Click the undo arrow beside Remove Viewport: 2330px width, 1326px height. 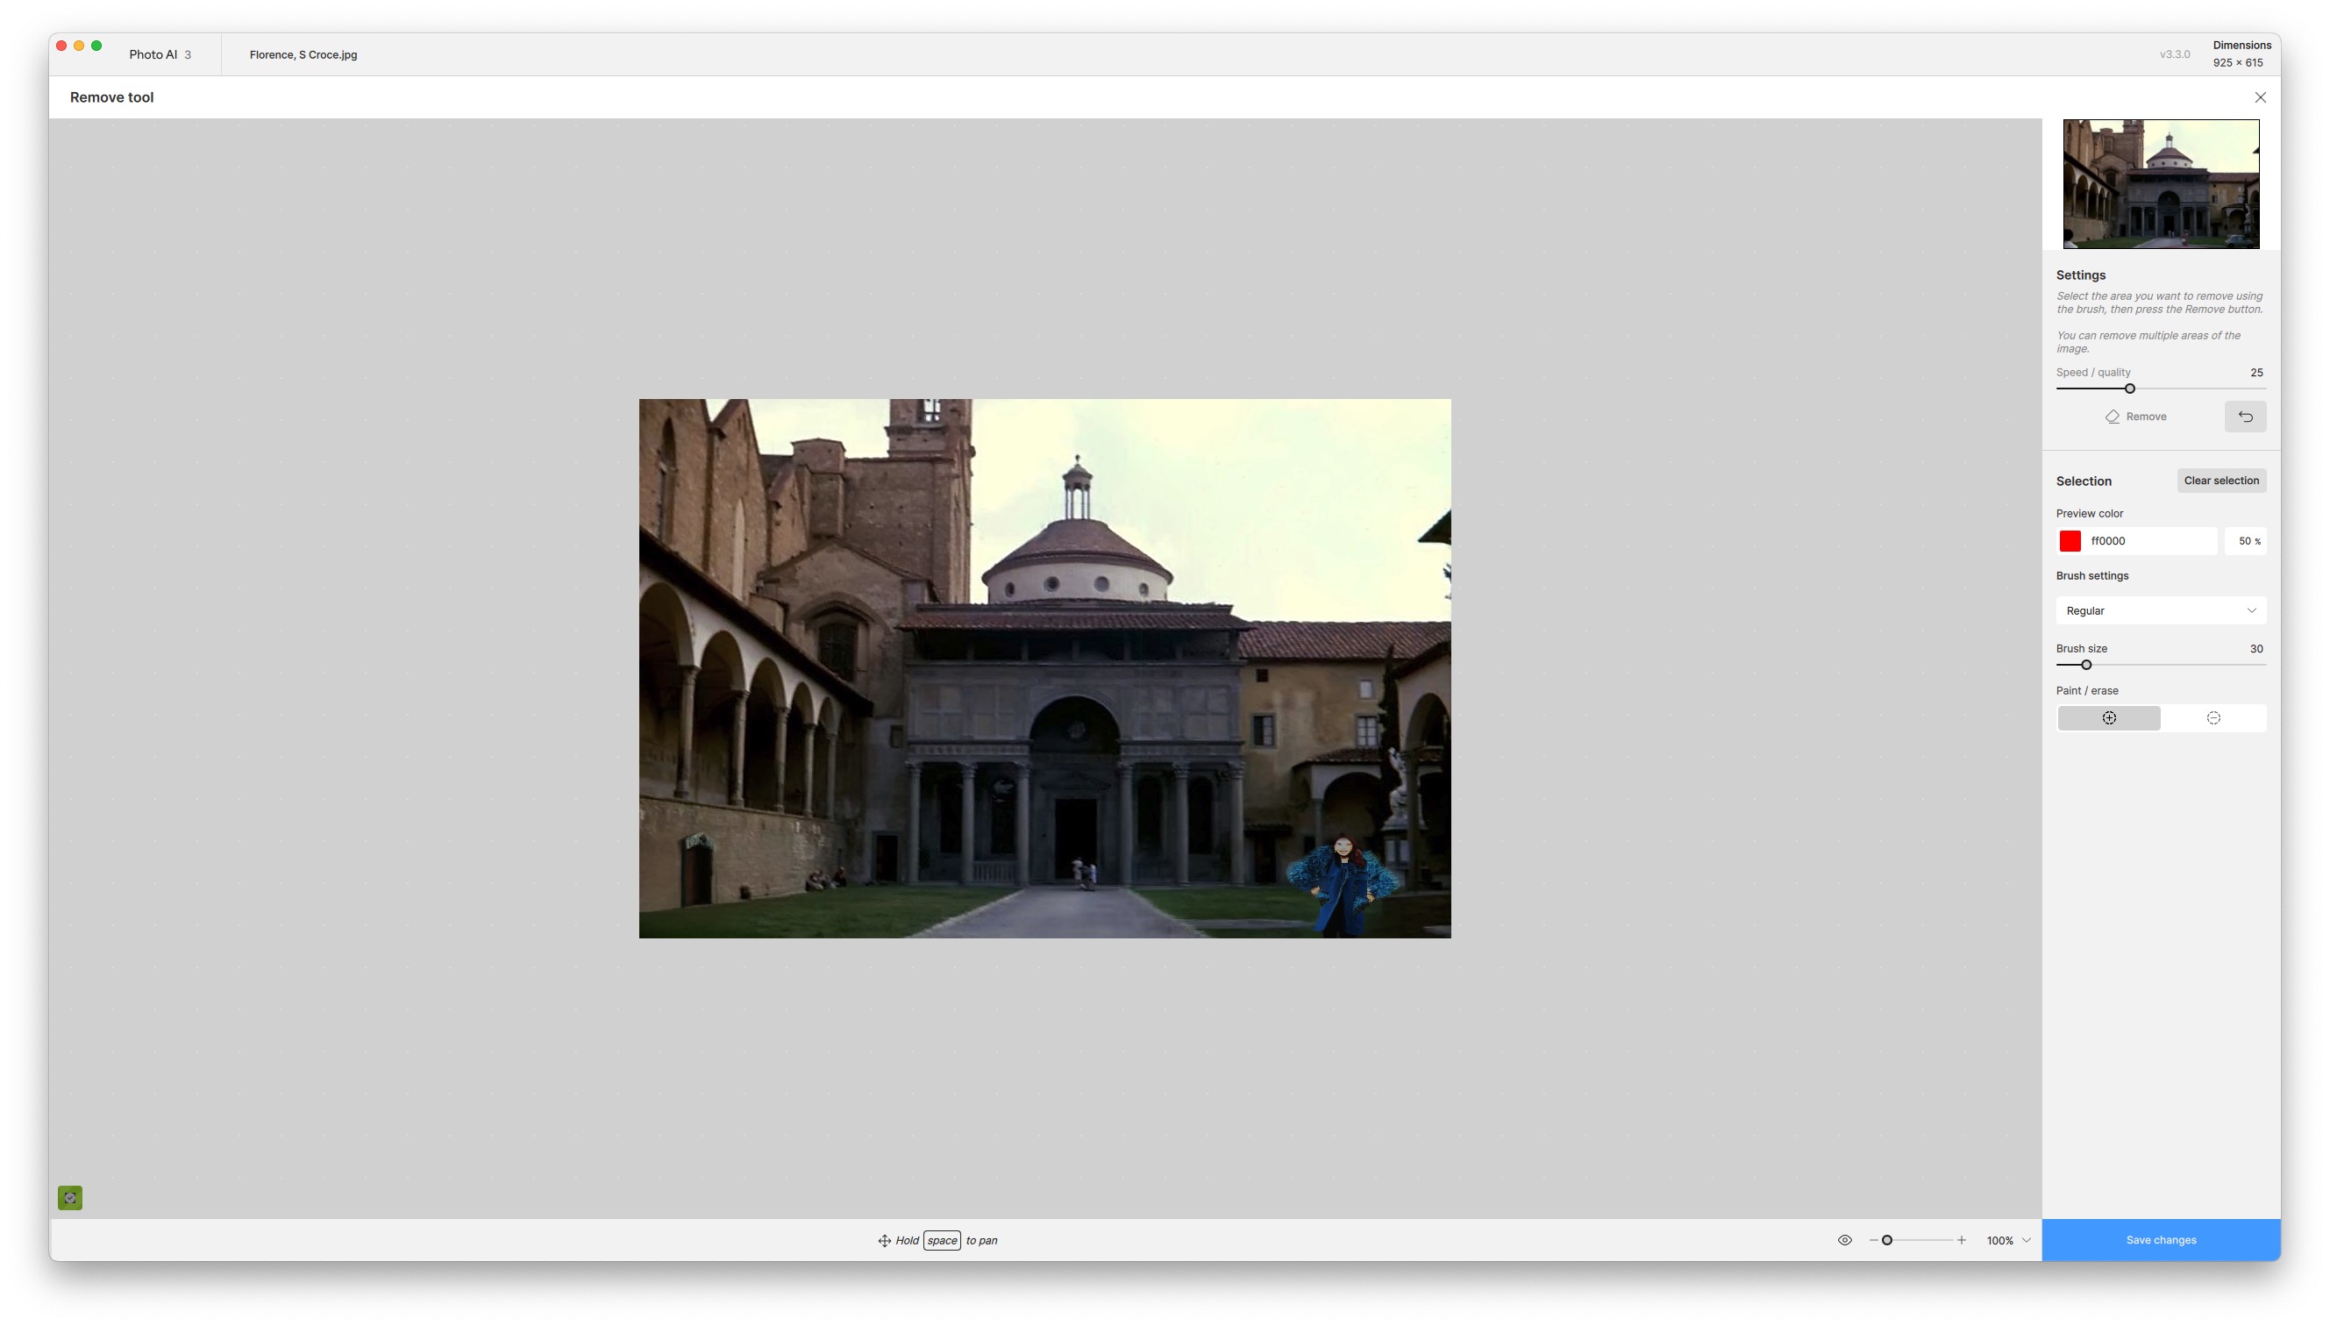(x=2244, y=417)
